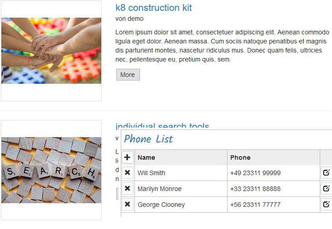Viewport: 332px width, 229px height.
Task: Add a new phone list entry with plus icon
Action: 128,157
